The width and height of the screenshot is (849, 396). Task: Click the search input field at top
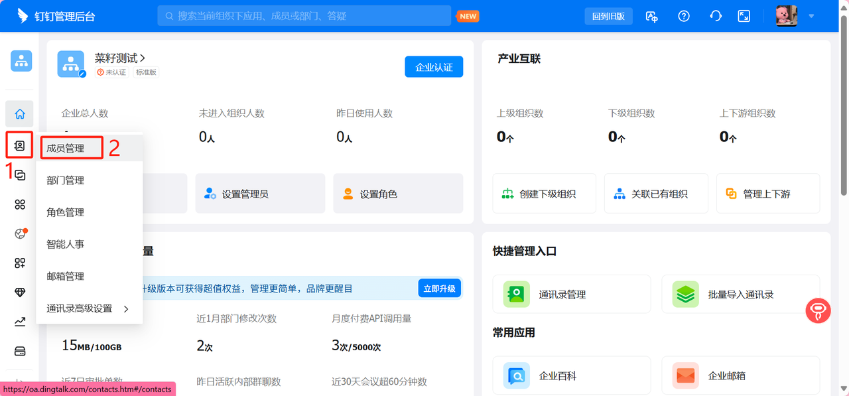304,16
